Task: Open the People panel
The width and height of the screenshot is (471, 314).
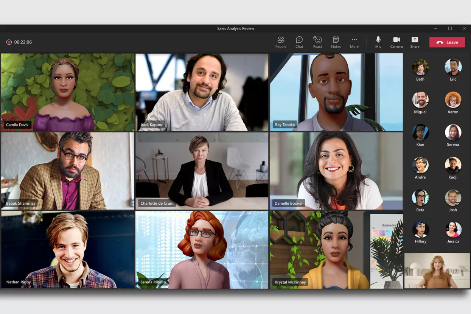Action: pos(281,42)
